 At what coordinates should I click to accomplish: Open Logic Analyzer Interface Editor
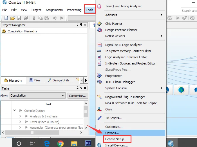coord(131,57)
